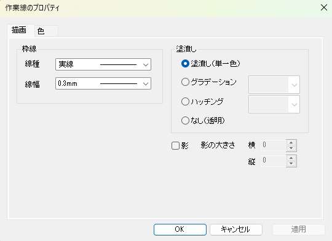
Task: Open the 線幅 dropdown showing 0.3mm
Action: [103, 83]
